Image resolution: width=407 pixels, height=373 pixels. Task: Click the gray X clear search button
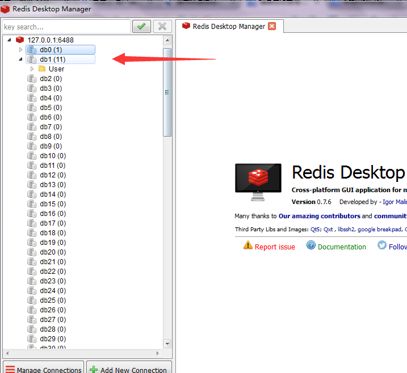(162, 27)
